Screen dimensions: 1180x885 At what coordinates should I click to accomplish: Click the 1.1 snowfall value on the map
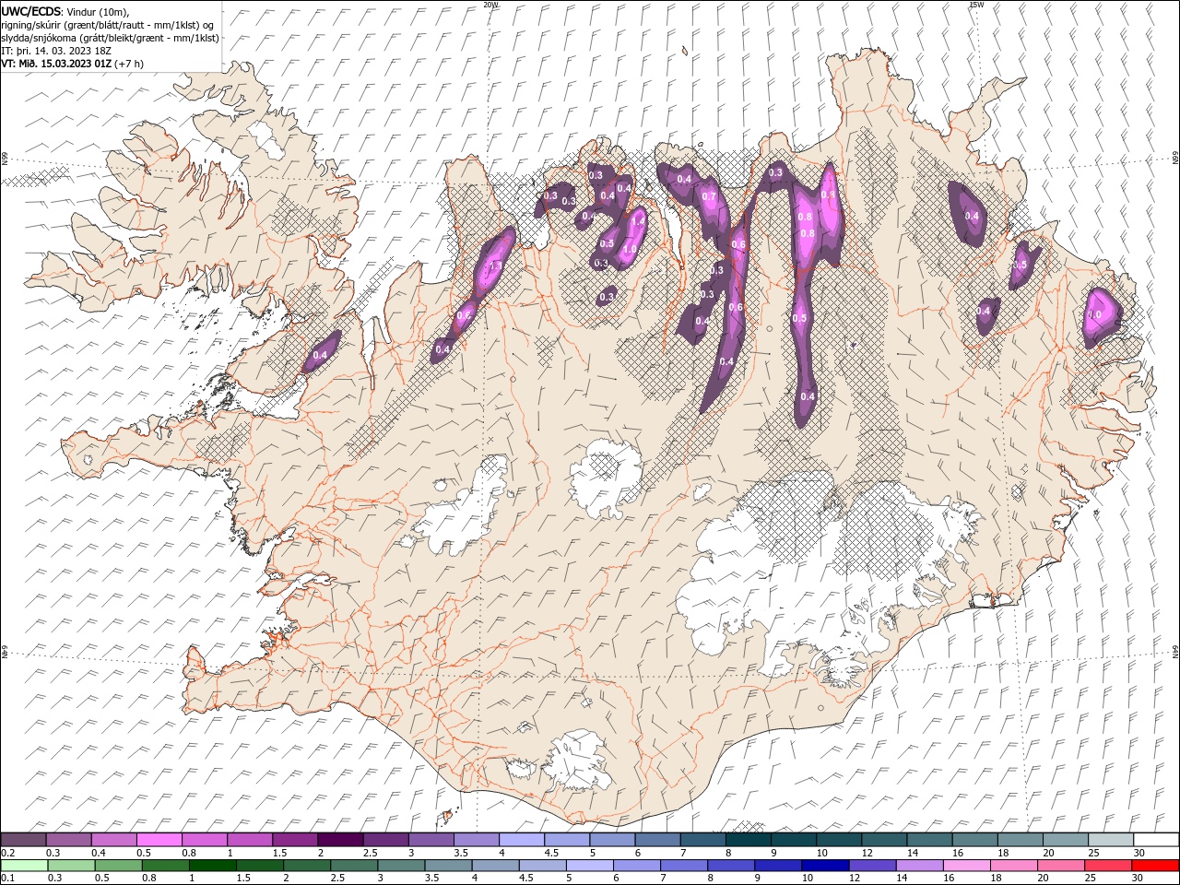pos(494,265)
